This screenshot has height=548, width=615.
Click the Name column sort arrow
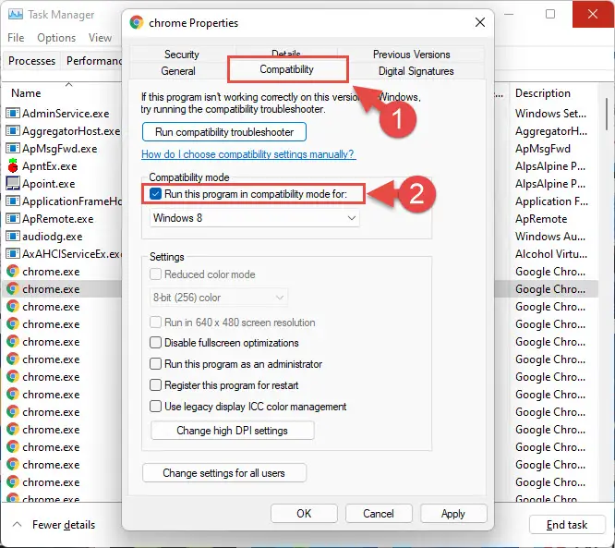[69, 84]
